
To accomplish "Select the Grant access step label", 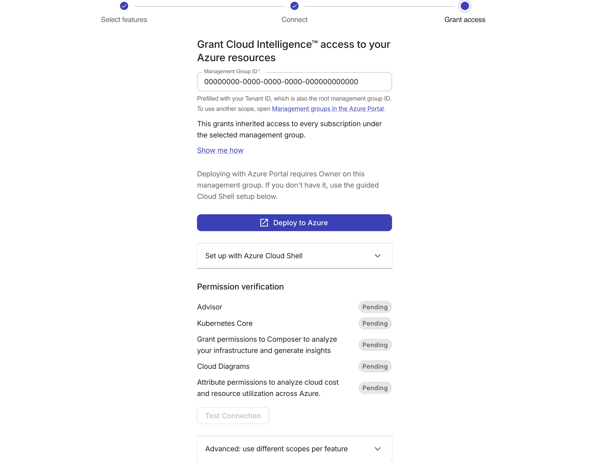I will point(465,20).
